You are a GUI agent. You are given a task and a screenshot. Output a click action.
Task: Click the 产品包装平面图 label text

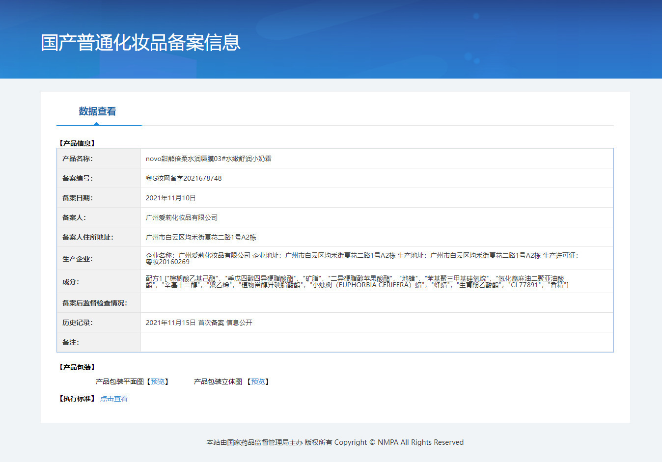click(x=120, y=381)
